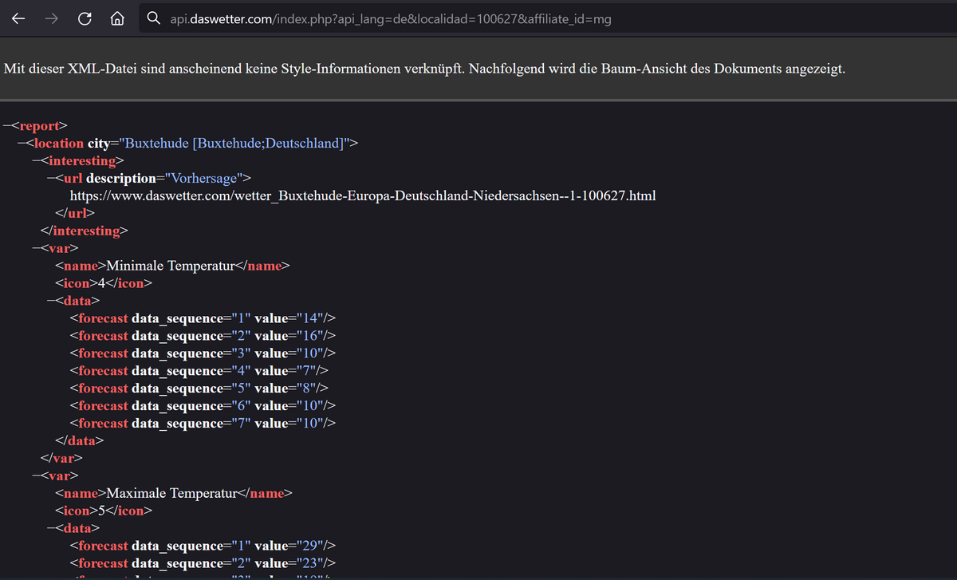The width and height of the screenshot is (957, 580).
Task: Click the Maximale Temperatur name text
Action: pyautogui.click(x=172, y=494)
